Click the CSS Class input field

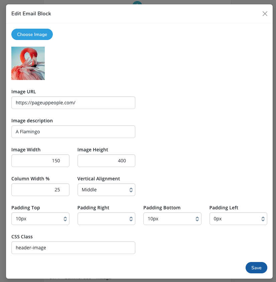[x=73, y=247]
